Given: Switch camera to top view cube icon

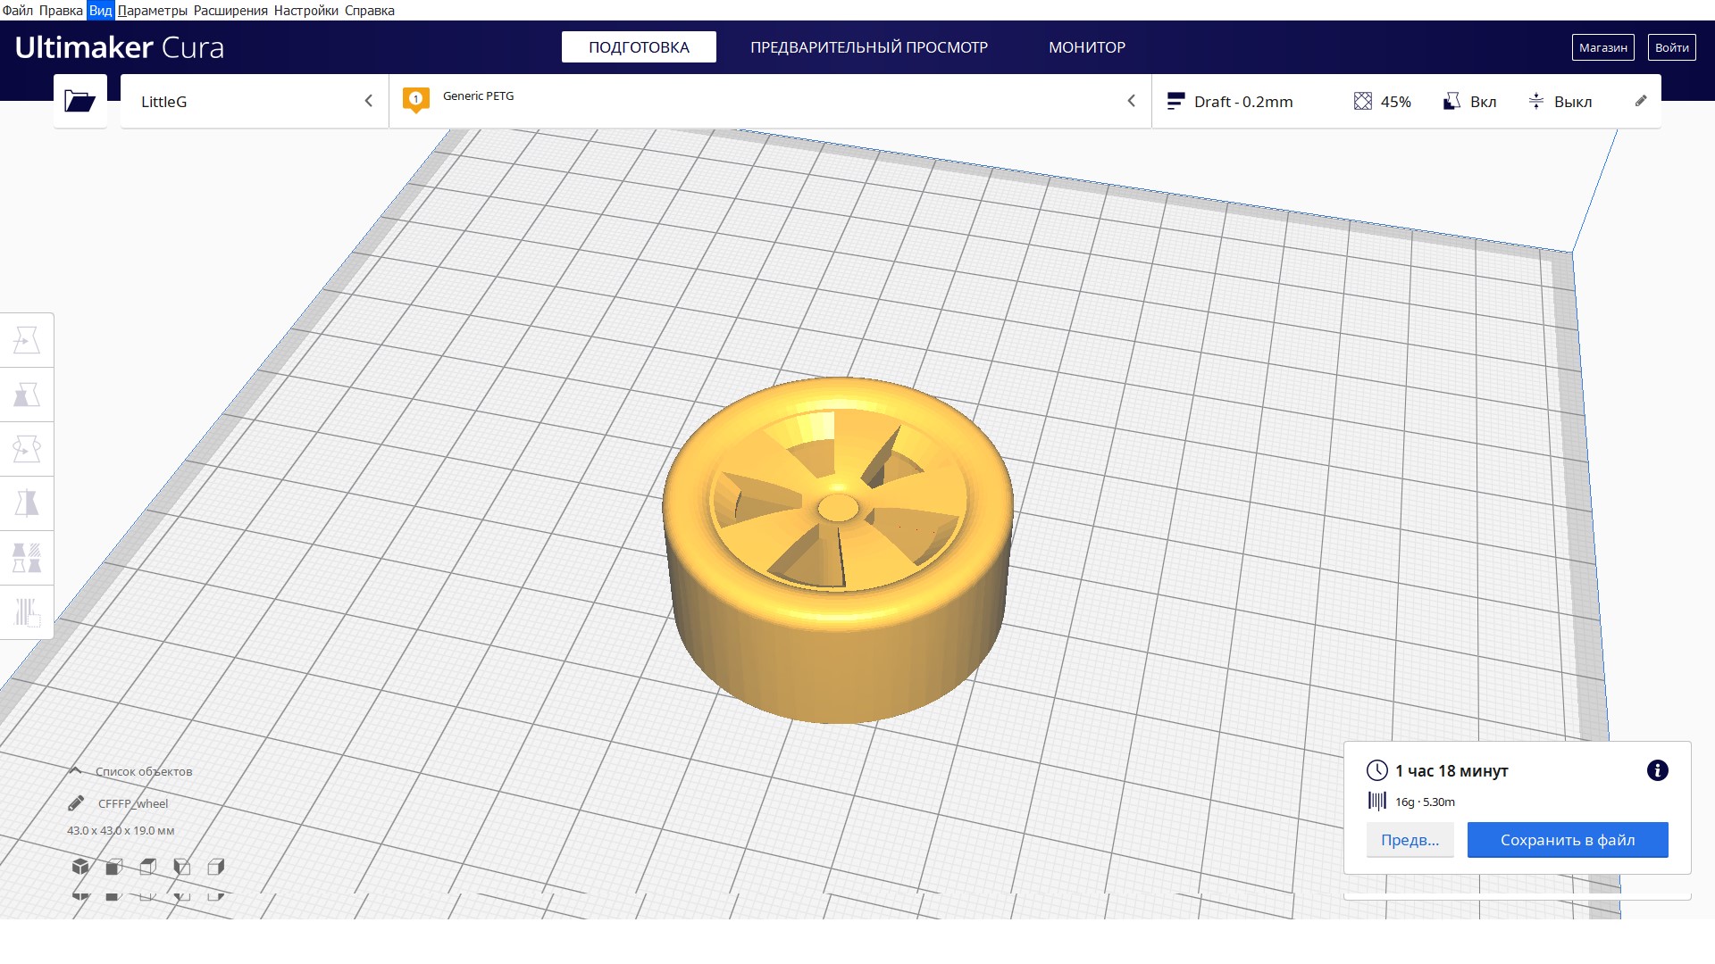Looking at the screenshot, I should [148, 867].
